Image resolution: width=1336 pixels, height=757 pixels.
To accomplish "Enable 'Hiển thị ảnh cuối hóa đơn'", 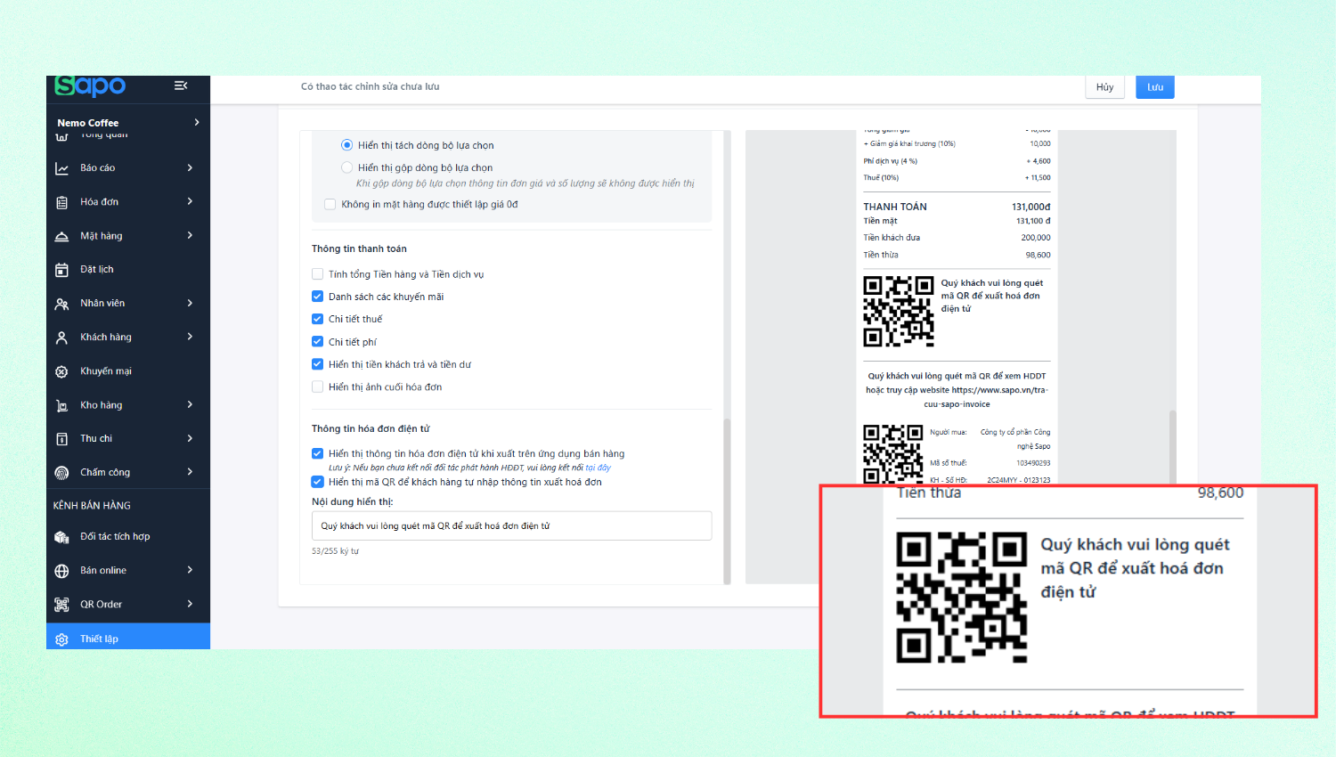I will coord(317,387).
